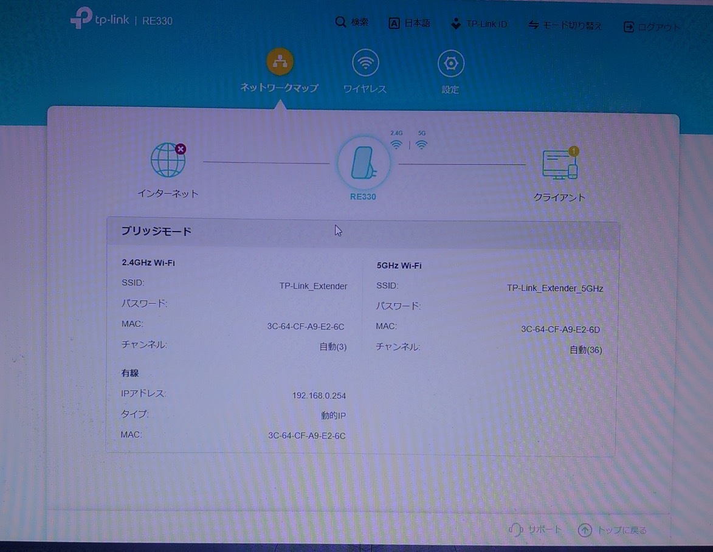The image size is (713, 552).
Task: Open the サポート support link
Action: 535,530
